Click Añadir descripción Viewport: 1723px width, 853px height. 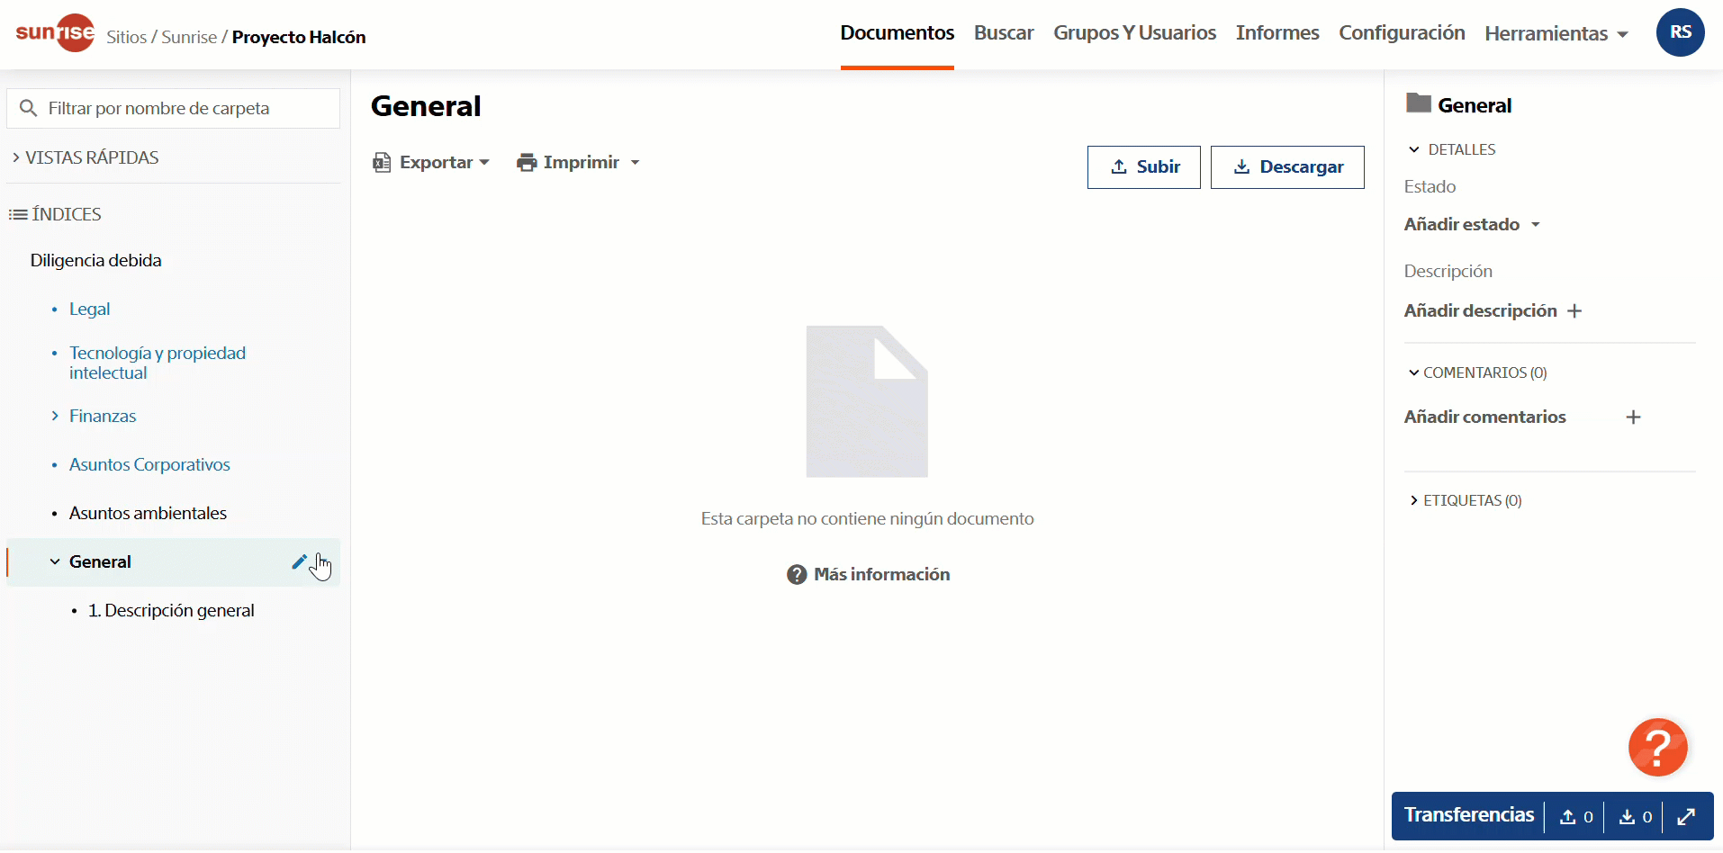click(x=1480, y=311)
